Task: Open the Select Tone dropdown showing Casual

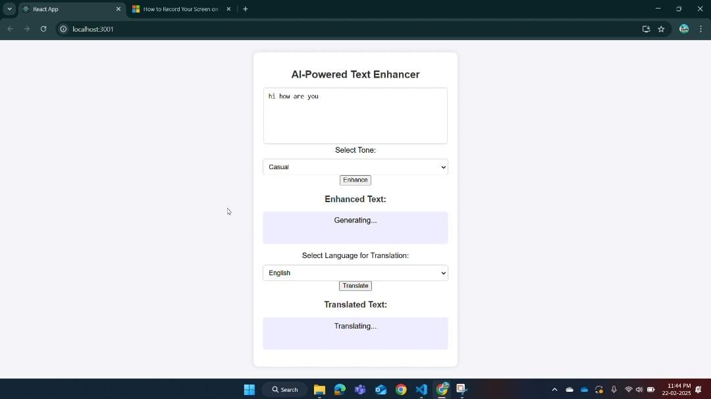Action: (355, 167)
